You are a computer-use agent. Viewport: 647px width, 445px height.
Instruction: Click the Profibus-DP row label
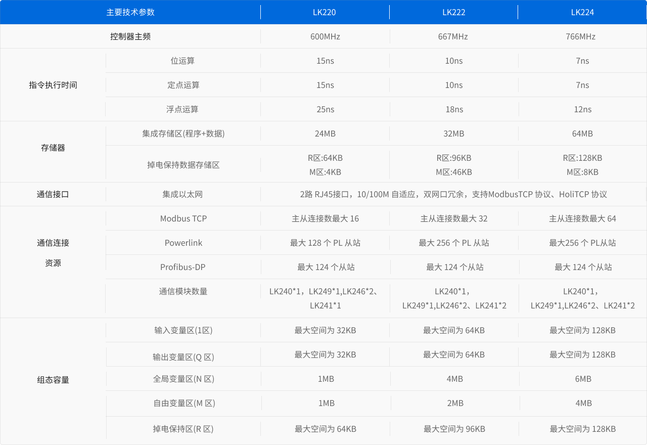183,267
